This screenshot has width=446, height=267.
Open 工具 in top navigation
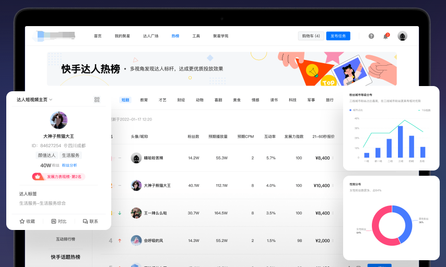[196, 36]
